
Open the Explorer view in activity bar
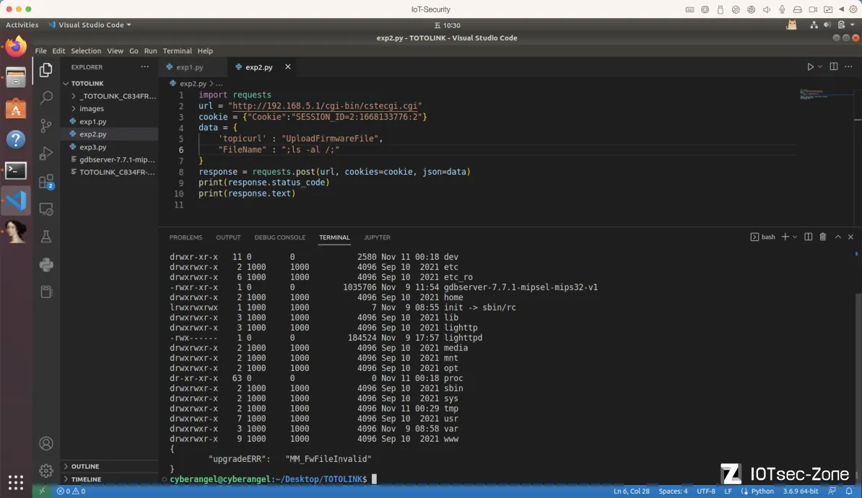(46, 70)
